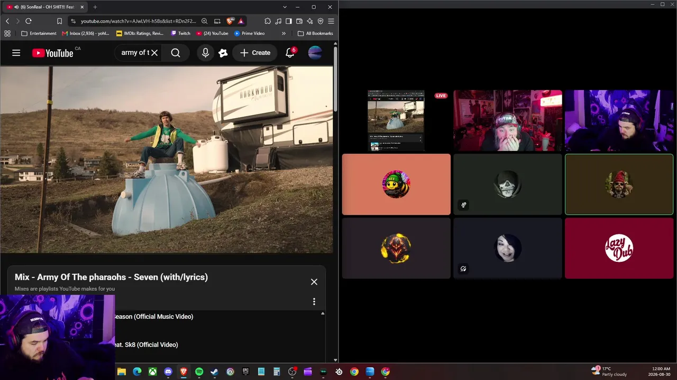Click the zoom magnifier icon in address bar
This screenshot has height=380, width=677.
(204, 21)
